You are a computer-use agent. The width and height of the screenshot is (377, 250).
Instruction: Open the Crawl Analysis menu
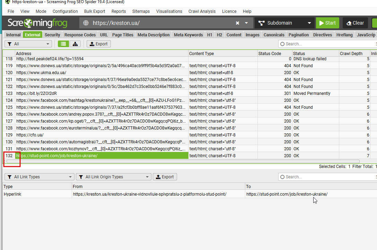tap(202, 11)
